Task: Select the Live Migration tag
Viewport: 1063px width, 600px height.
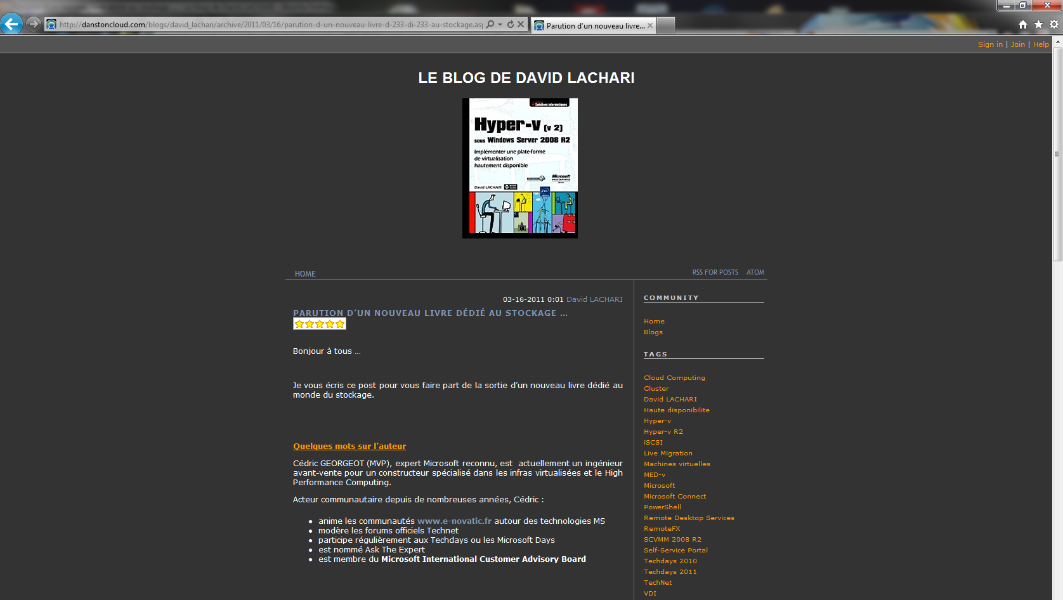Action: pyautogui.click(x=668, y=453)
